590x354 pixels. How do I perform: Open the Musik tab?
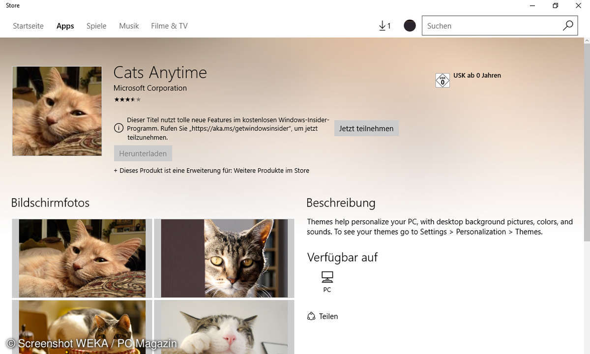pos(129,26)
